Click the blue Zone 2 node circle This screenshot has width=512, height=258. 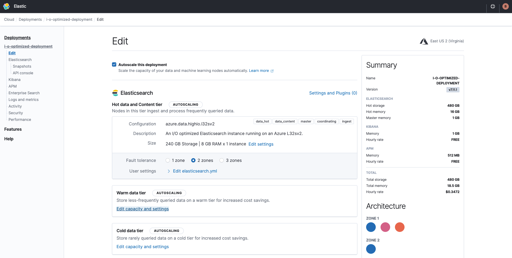click(371, 249)
